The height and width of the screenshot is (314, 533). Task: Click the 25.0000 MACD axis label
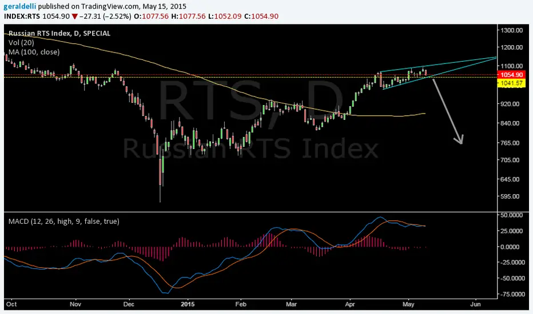coord(512,231)
